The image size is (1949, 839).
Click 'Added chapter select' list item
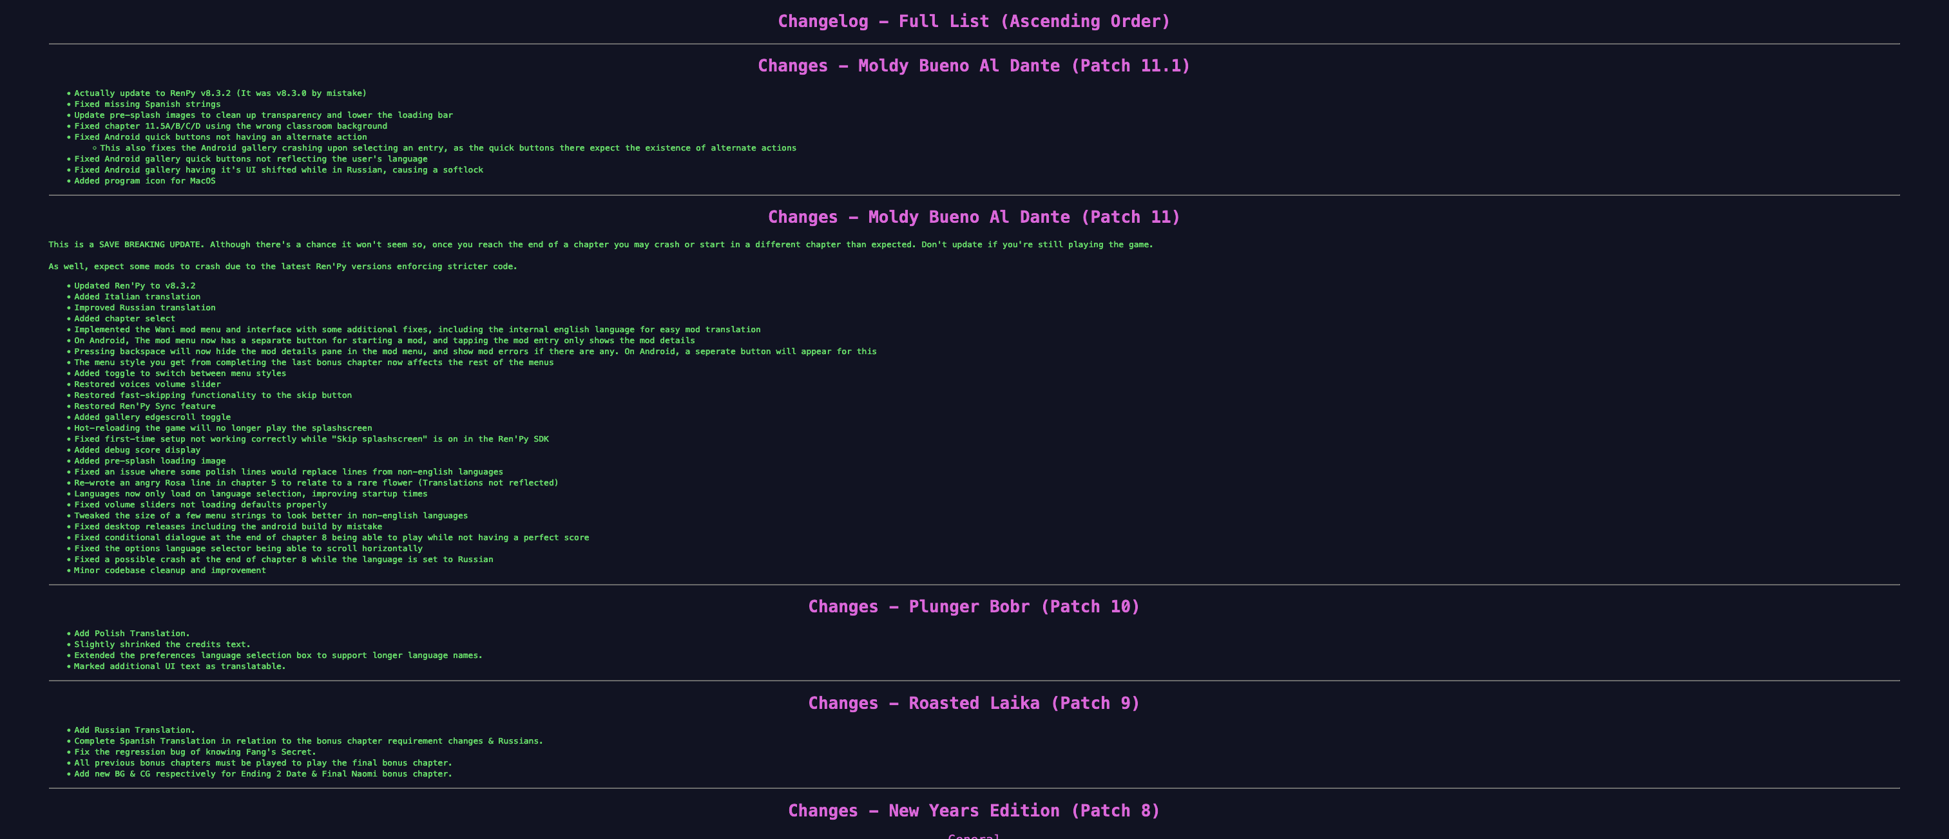(x=124, y=319)
